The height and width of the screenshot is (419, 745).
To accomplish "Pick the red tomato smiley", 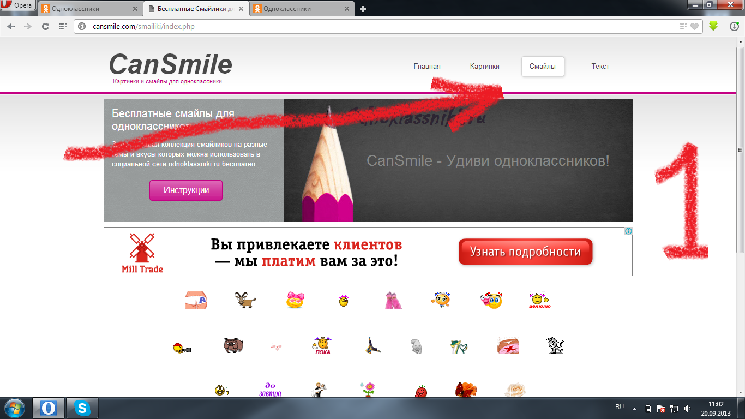I will (420, 391).
